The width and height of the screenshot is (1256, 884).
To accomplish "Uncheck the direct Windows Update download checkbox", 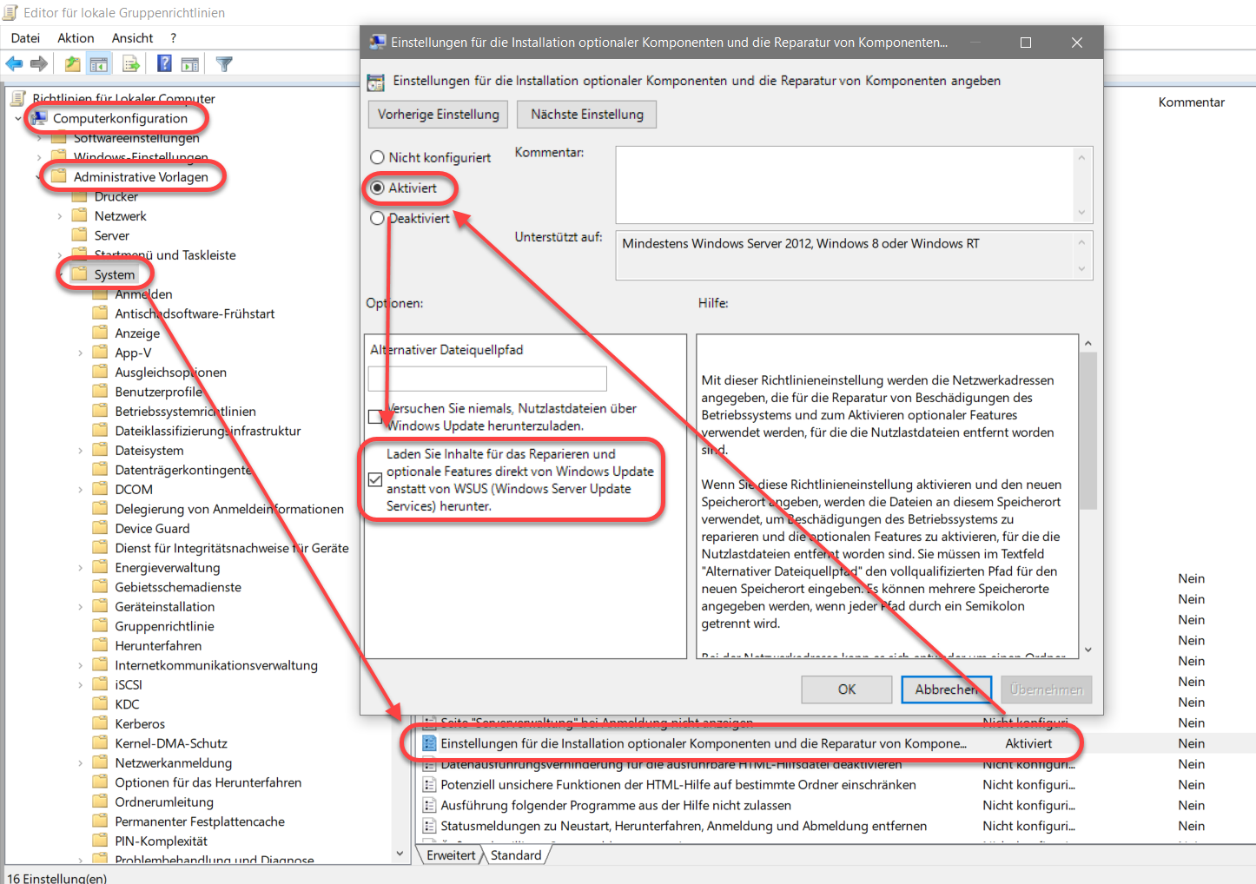I will pos(375,479).
